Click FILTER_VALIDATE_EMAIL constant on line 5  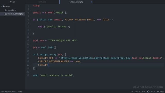click(79, 20)
